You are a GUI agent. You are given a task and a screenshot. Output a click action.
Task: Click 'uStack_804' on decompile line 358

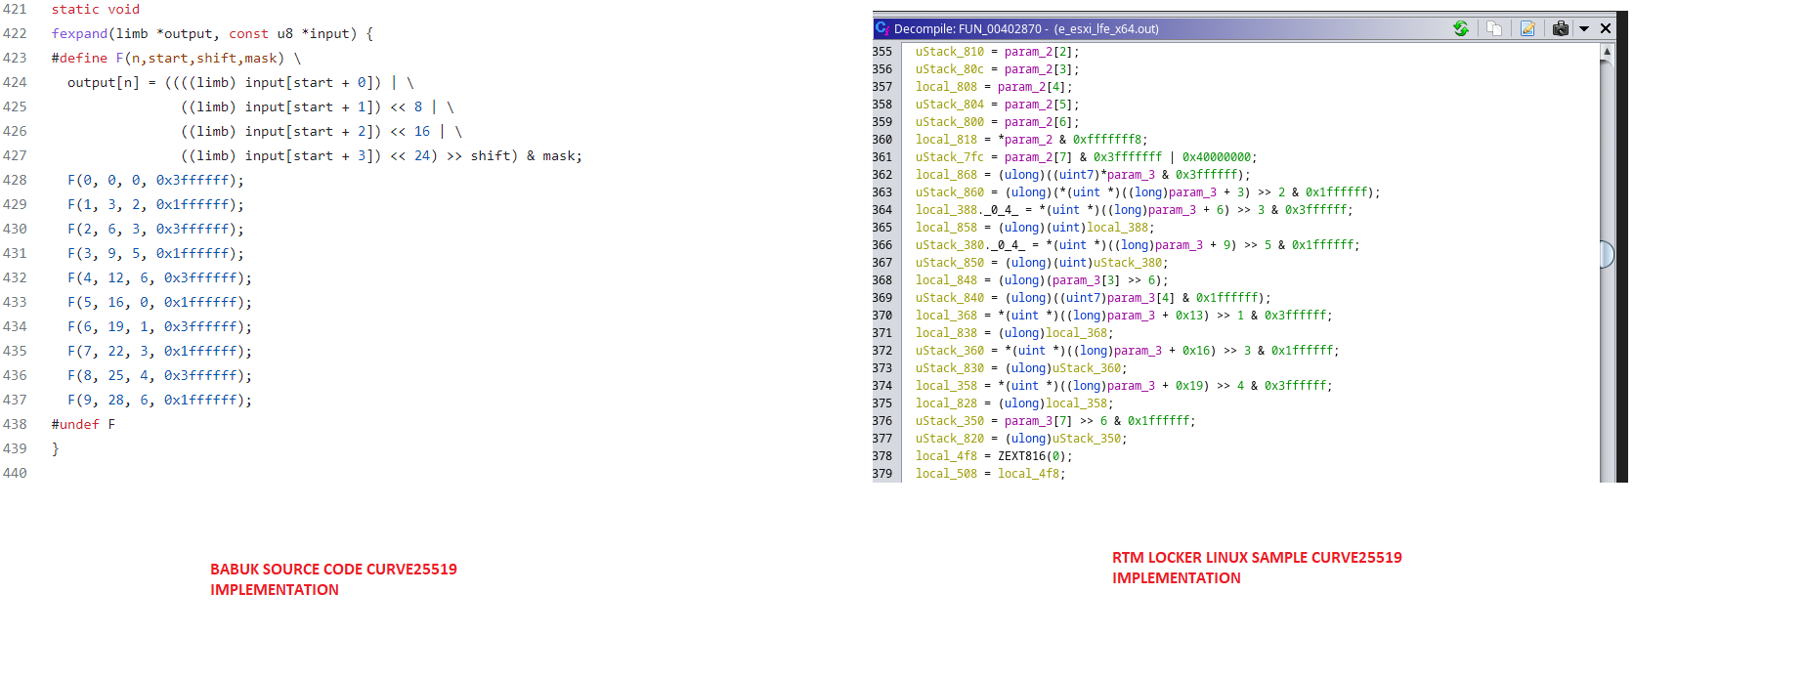pyautogui.click(x=949, y=105)
